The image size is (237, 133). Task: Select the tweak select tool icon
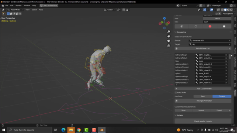[4, 14]
